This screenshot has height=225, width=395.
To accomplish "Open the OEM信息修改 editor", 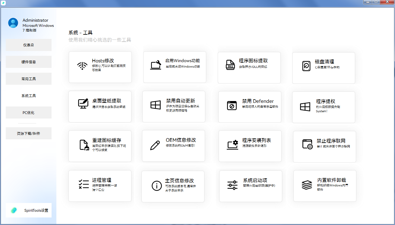I will (x=173, y=146).
